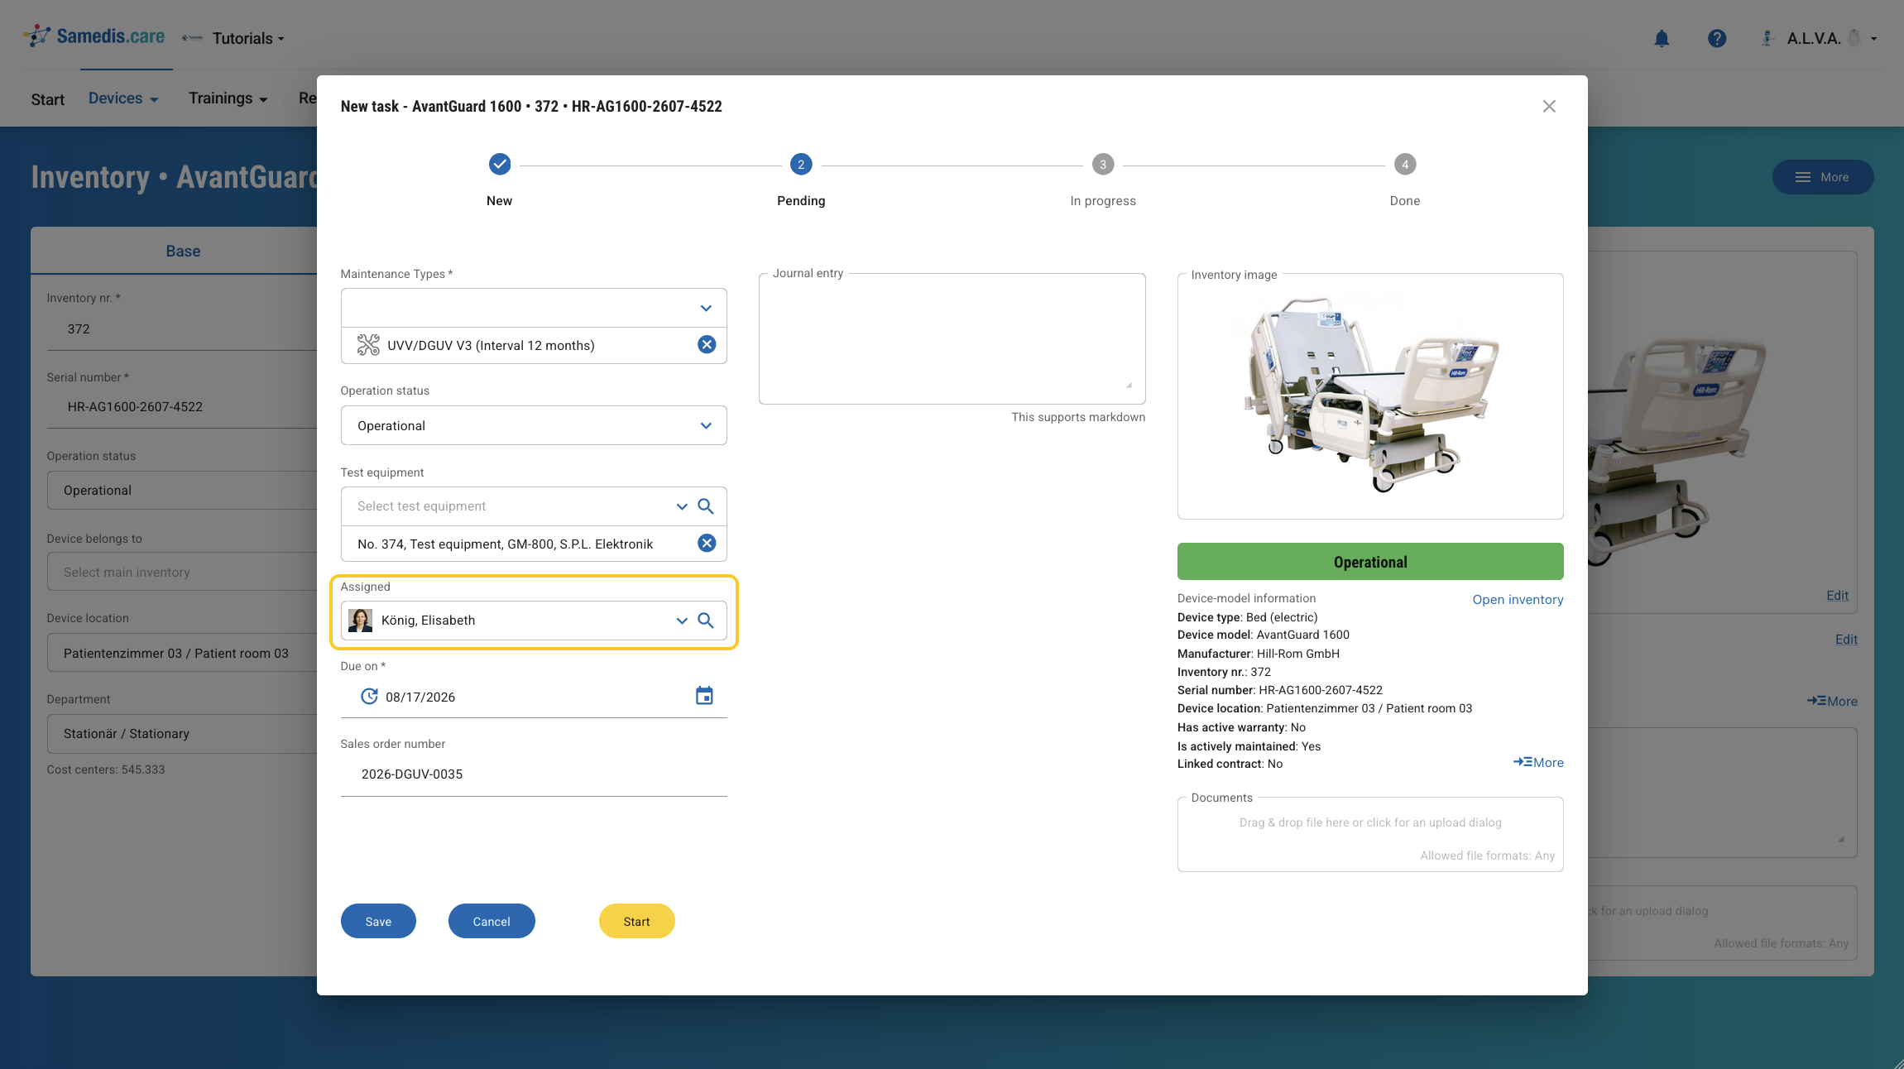Switch to the Base tab
The width and height of the screenshot is (1904, 1069).
[x=183, y=251]
